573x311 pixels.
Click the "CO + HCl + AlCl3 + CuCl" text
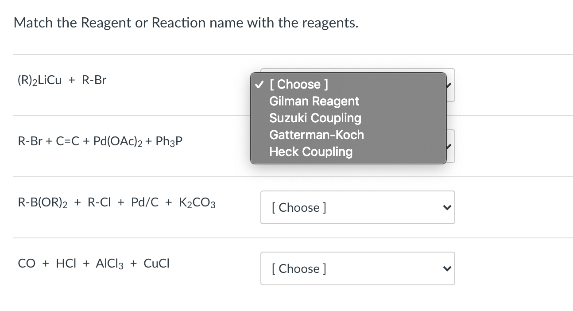pyautogui.click(x=93, y=264)
